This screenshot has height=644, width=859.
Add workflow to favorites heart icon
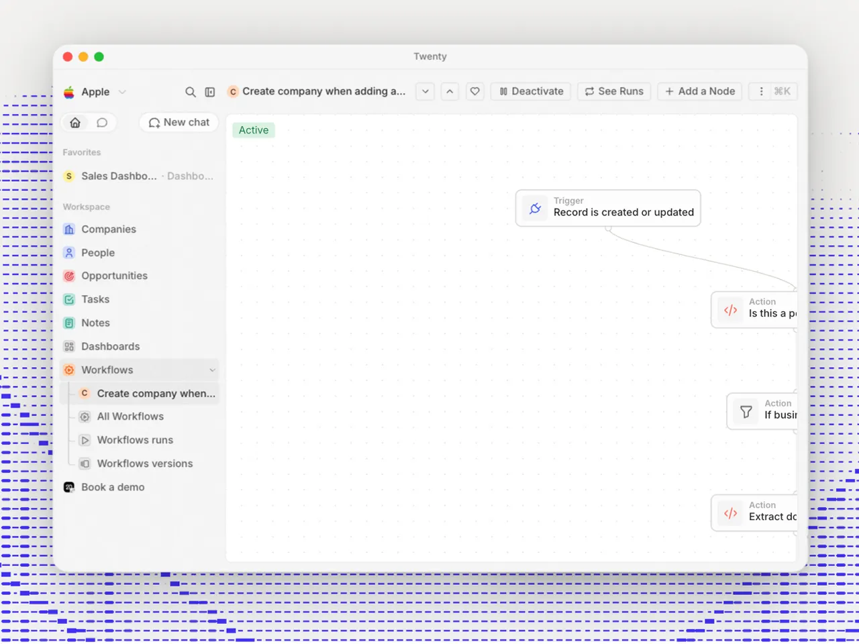point(474,91)
